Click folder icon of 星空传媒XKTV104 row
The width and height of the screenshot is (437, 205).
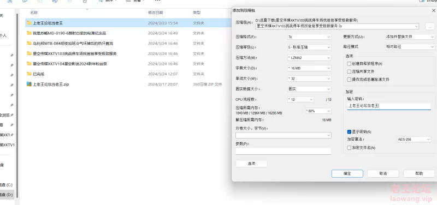[x=29, y=64]
